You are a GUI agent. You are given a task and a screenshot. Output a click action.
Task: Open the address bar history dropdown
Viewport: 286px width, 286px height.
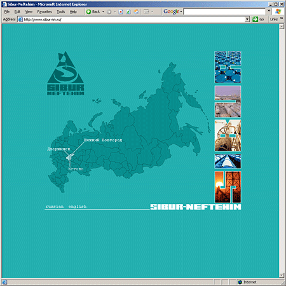click(x=247, y=20)
